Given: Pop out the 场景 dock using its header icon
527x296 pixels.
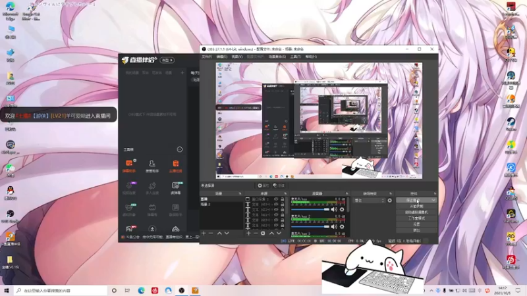Looking at the screenshot, I should coord(240,193).
